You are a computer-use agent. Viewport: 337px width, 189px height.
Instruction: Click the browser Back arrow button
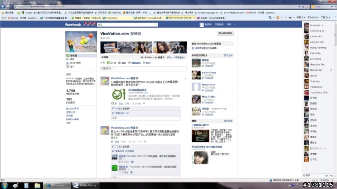point(3,7)
